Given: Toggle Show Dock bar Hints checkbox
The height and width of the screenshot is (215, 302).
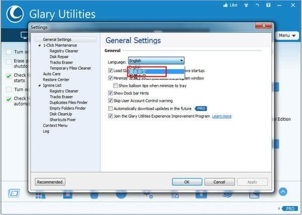Looking at the screenshot, I should click(x=111, y=93).
